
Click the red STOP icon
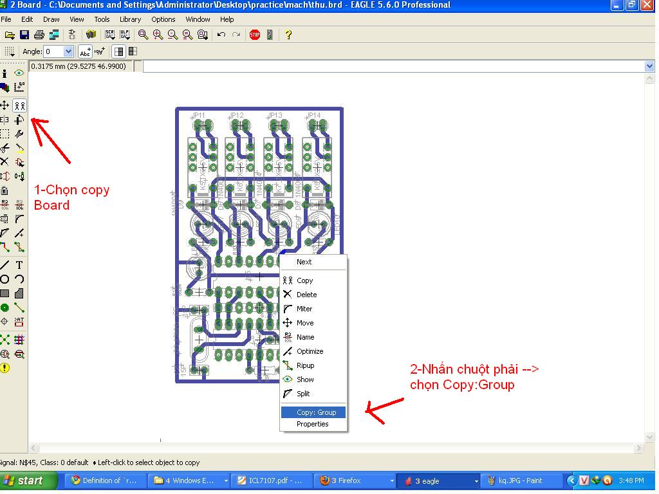coord(255,35)
